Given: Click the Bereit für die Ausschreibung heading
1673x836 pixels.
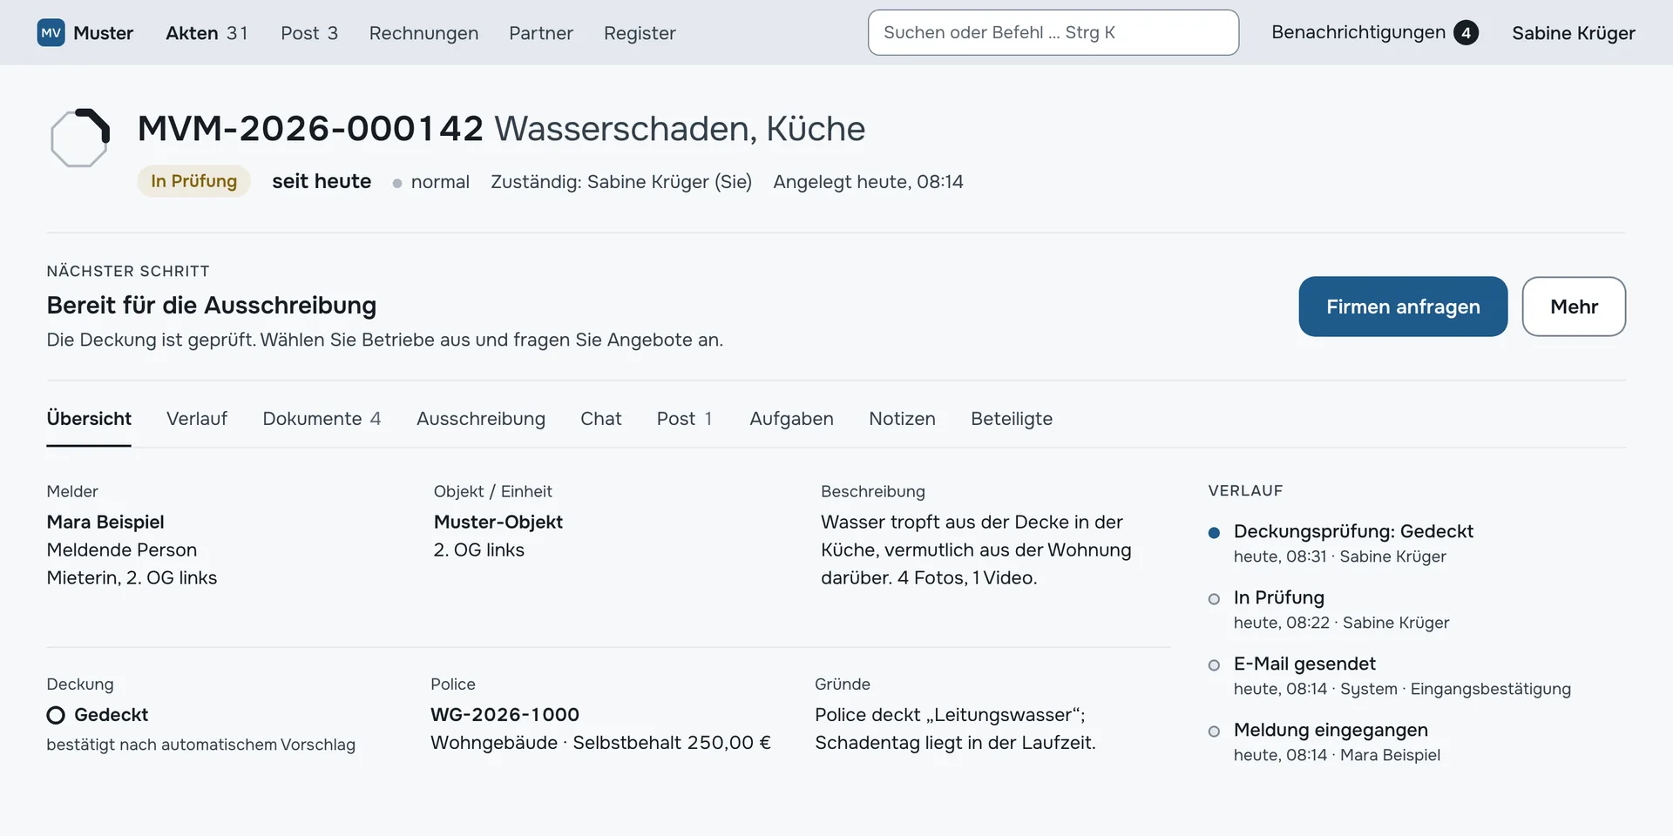Looking at the screenshot, I should tap(212, 306).
